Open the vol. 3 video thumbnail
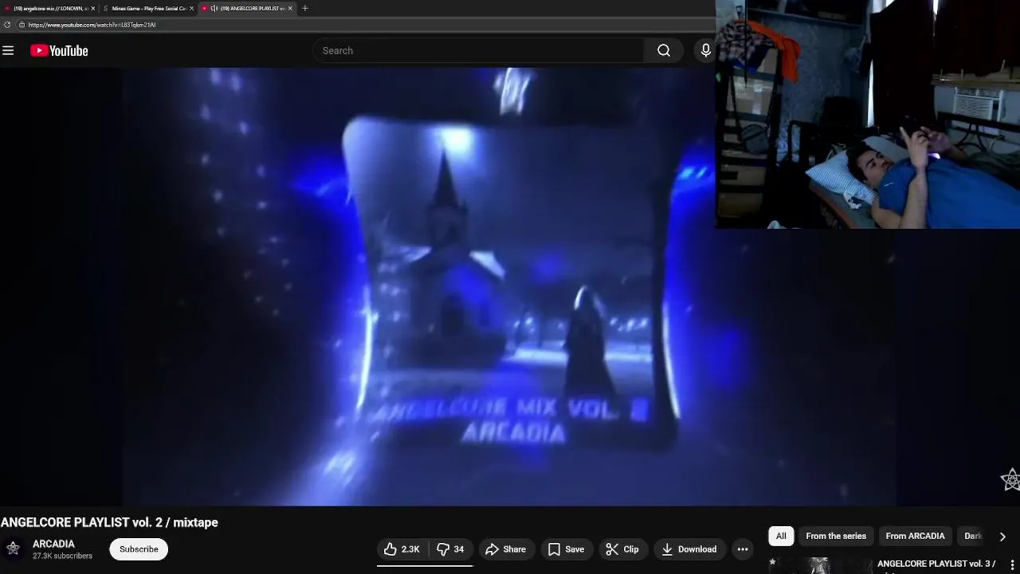The width and height of the screenshot is (1020, 574). point(820,565)
